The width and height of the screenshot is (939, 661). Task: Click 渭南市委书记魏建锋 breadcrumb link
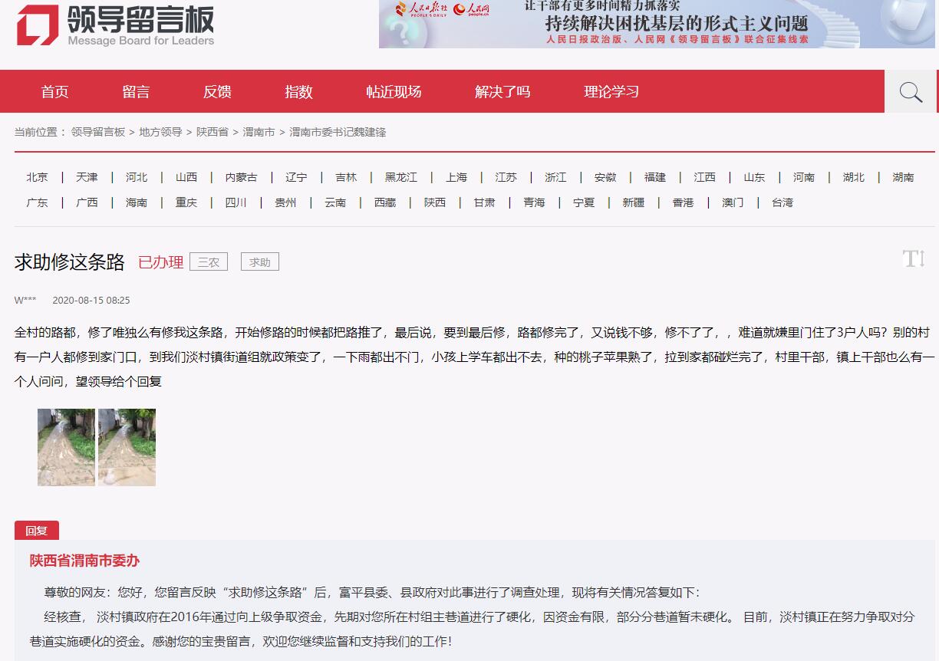[338, 132]
